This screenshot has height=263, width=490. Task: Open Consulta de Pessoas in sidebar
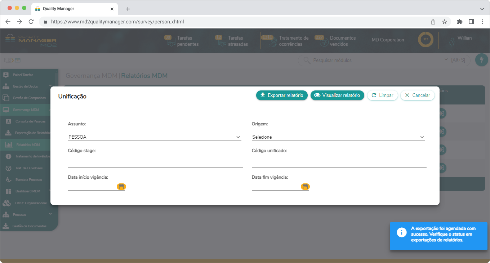(30, 121)
